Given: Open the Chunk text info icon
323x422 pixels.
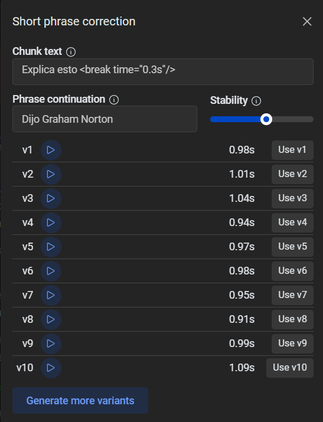Looking at the screenshot, I should (71, 52).
